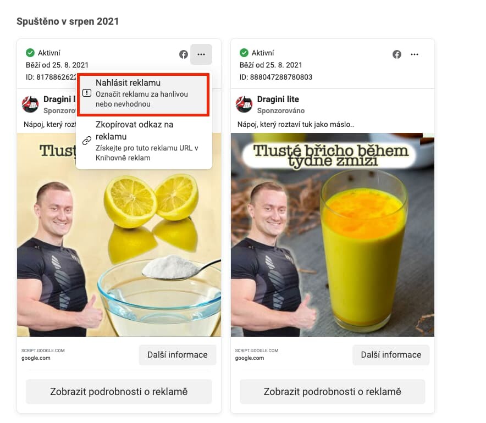Viewport: 486px width, 423px height.
Task: Click green Aktivní check icon on the right ad
Action: (244, 53)
